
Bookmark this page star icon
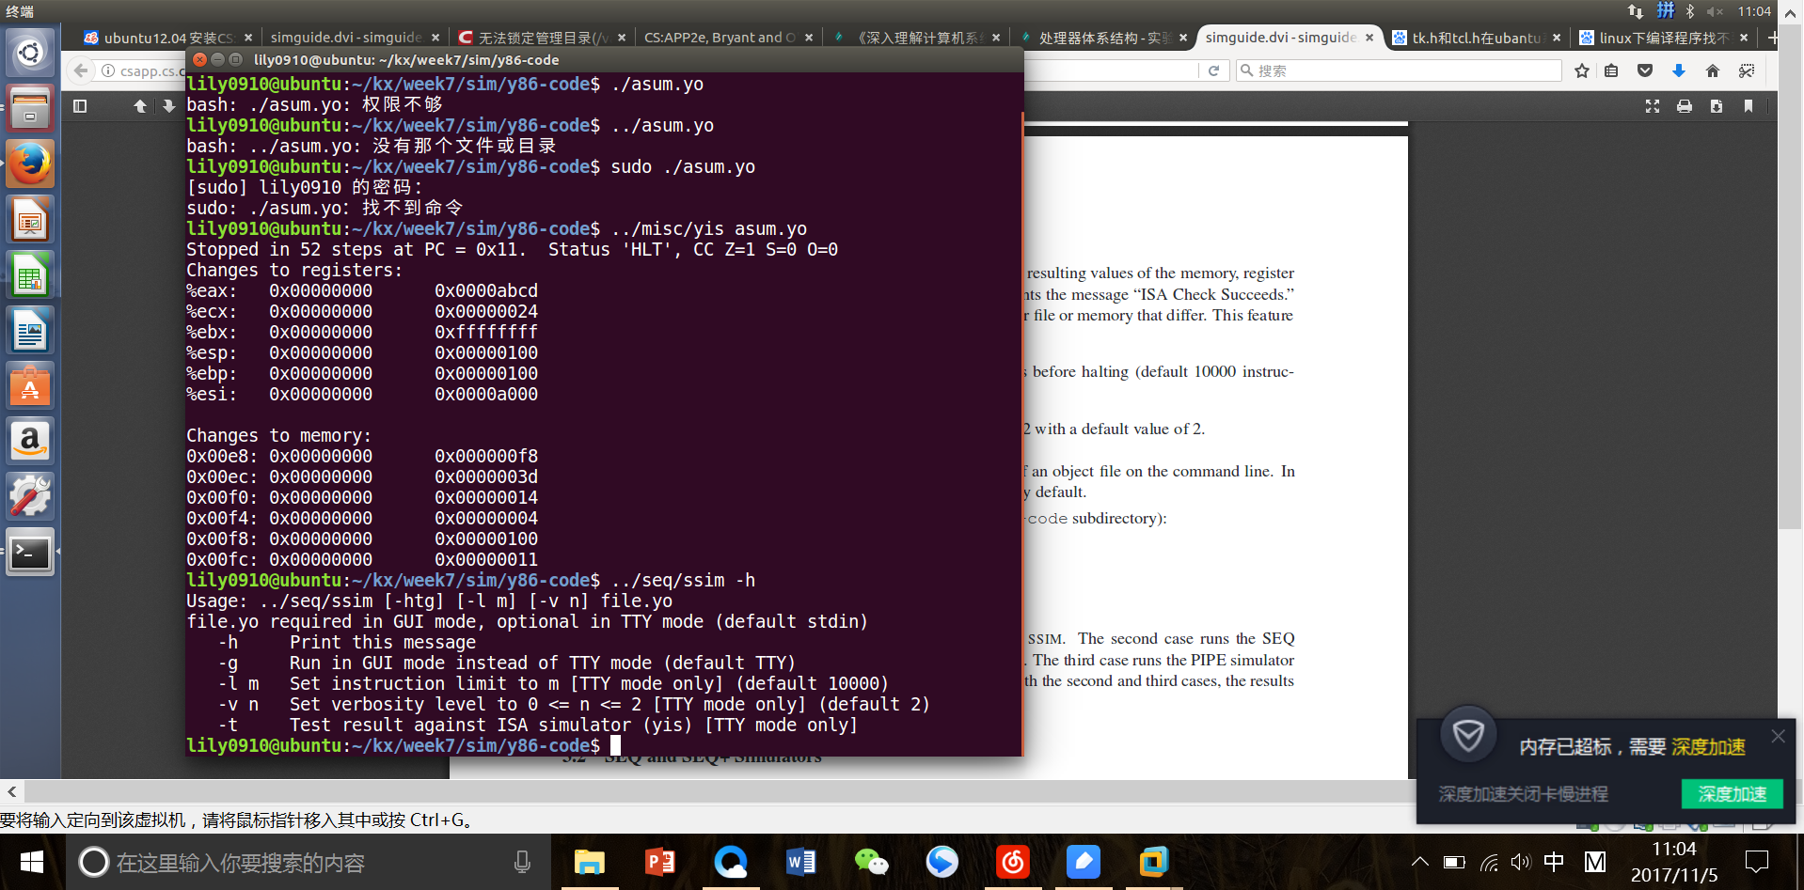click(1582, 70)
